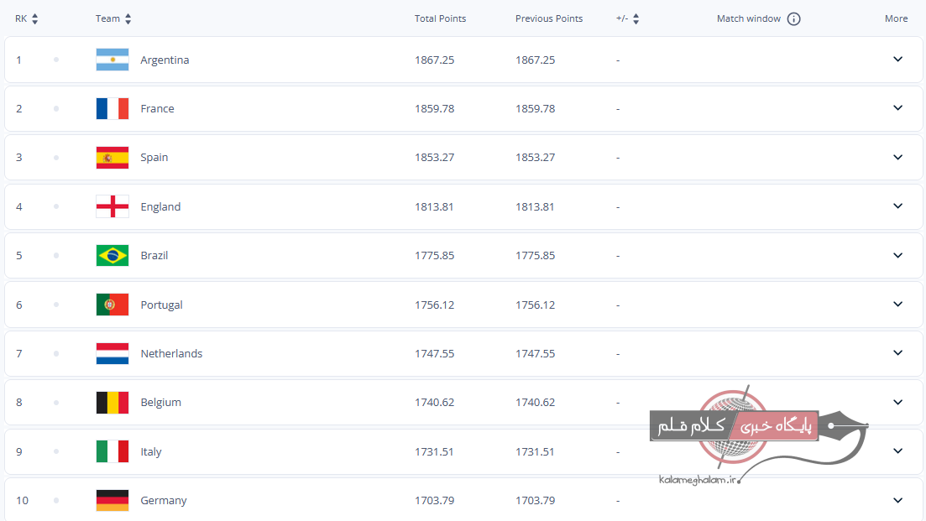Expand Spain row details chevron
The height and width of the screenshot is (521, 926).
pos(897,157)
